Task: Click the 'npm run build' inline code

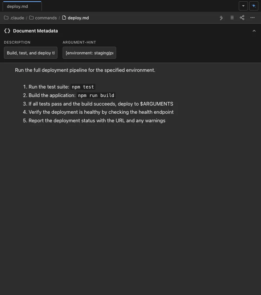Action: coord(96,95)
